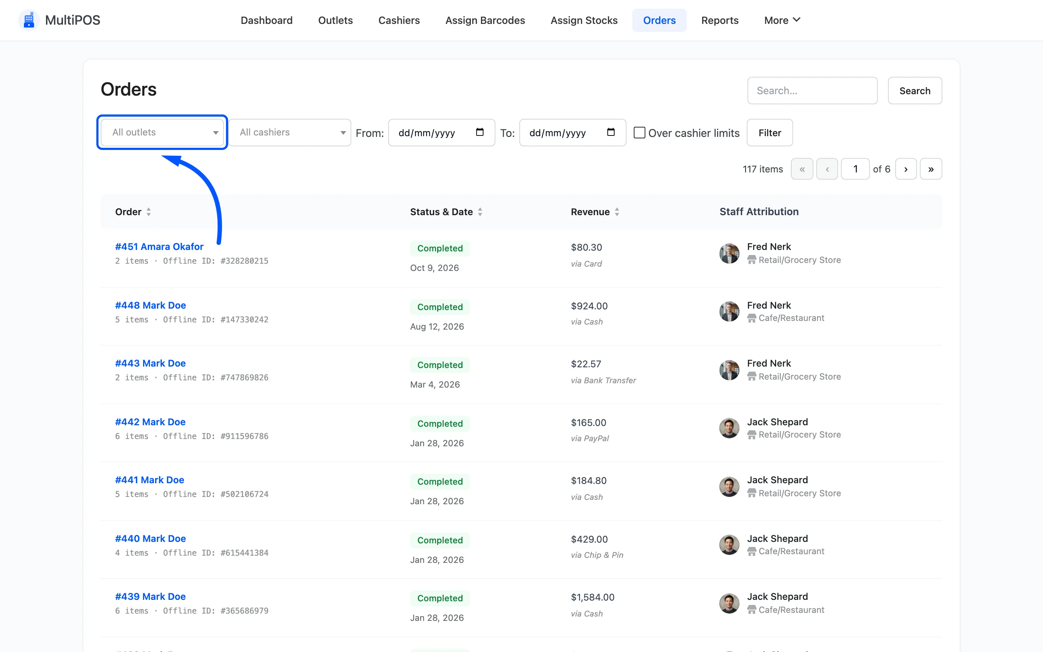The height and width of the screenshot is (652, 1043).
Task: Click store icon beside Cafe/Restaurant on order #439
Action: pos(752,610)
